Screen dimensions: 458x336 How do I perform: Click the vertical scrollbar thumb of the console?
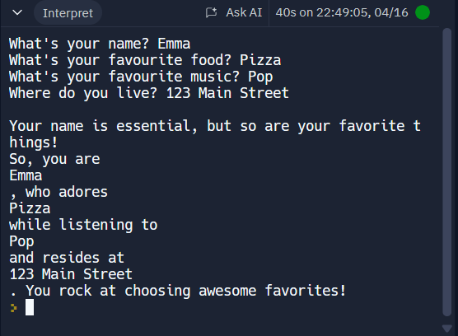point(447,172)
